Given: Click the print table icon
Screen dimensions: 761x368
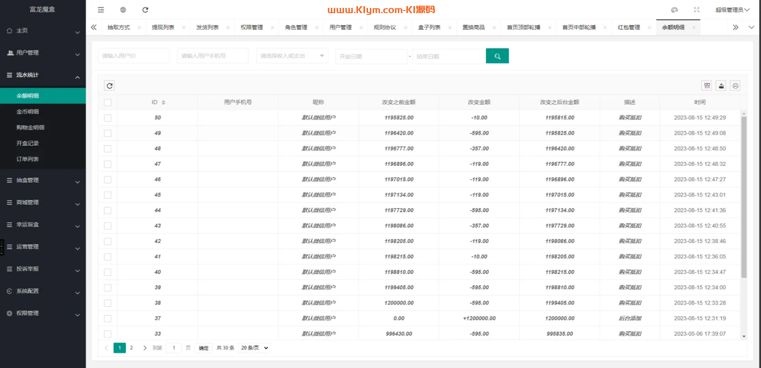Looking at the screenshot, I should [x=735, y=86].
